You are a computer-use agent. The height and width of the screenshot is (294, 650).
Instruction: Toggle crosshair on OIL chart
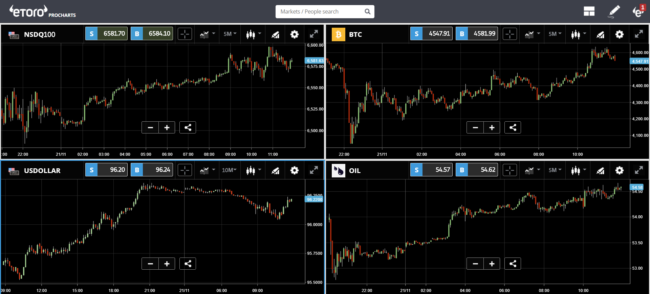[510, 170]
